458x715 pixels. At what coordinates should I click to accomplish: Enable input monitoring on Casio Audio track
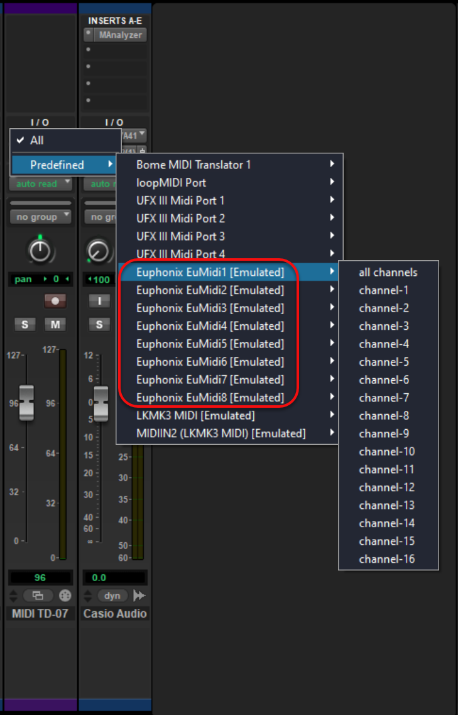(x=99, y=301)
